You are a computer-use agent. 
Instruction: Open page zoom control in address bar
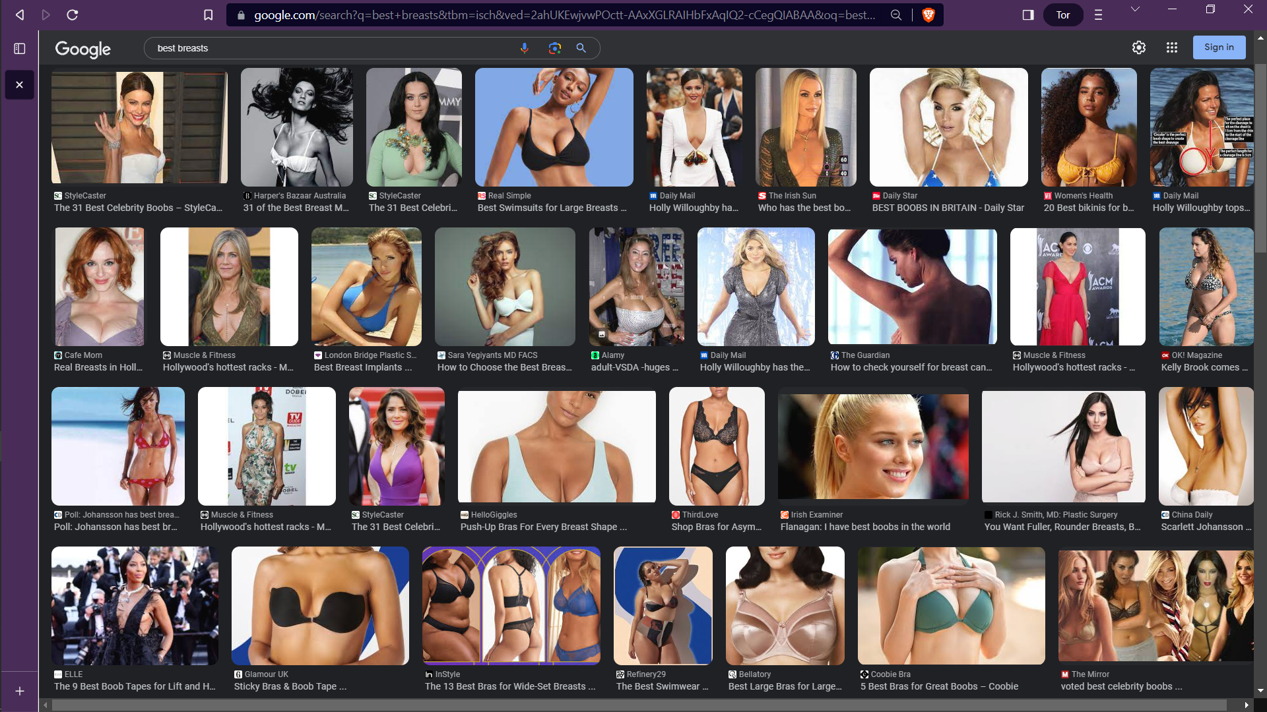896,15
